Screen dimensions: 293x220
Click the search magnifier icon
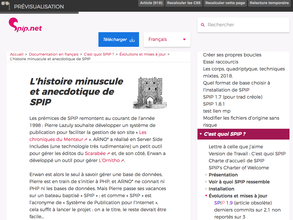click(203, 25)
